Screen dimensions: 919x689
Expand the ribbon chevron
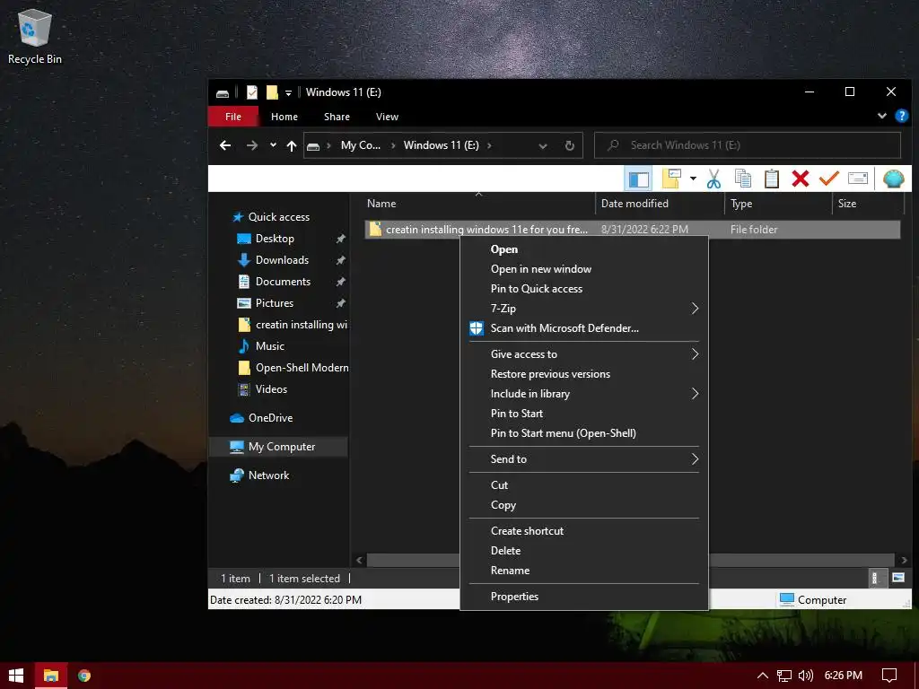881,116
